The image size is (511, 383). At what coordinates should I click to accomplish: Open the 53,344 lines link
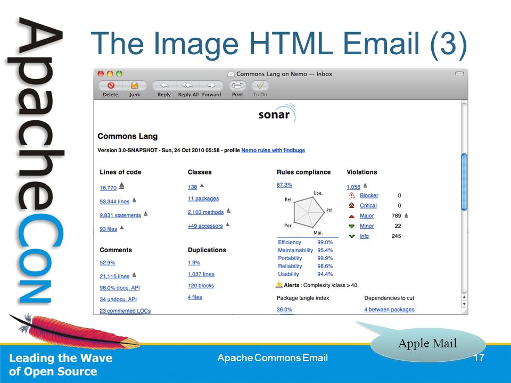point(114,202)
